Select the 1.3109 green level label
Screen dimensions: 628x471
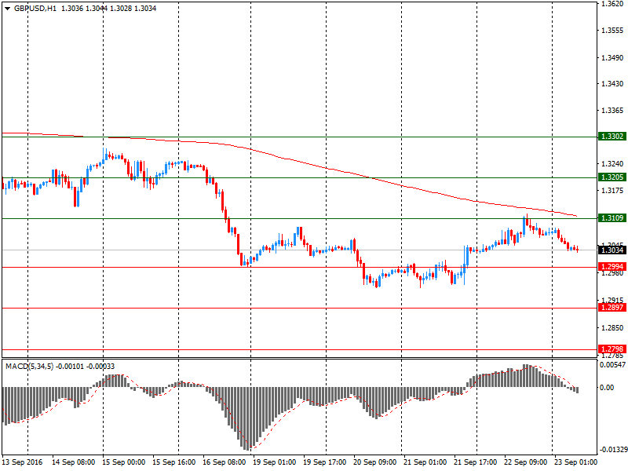click(612, 218)
